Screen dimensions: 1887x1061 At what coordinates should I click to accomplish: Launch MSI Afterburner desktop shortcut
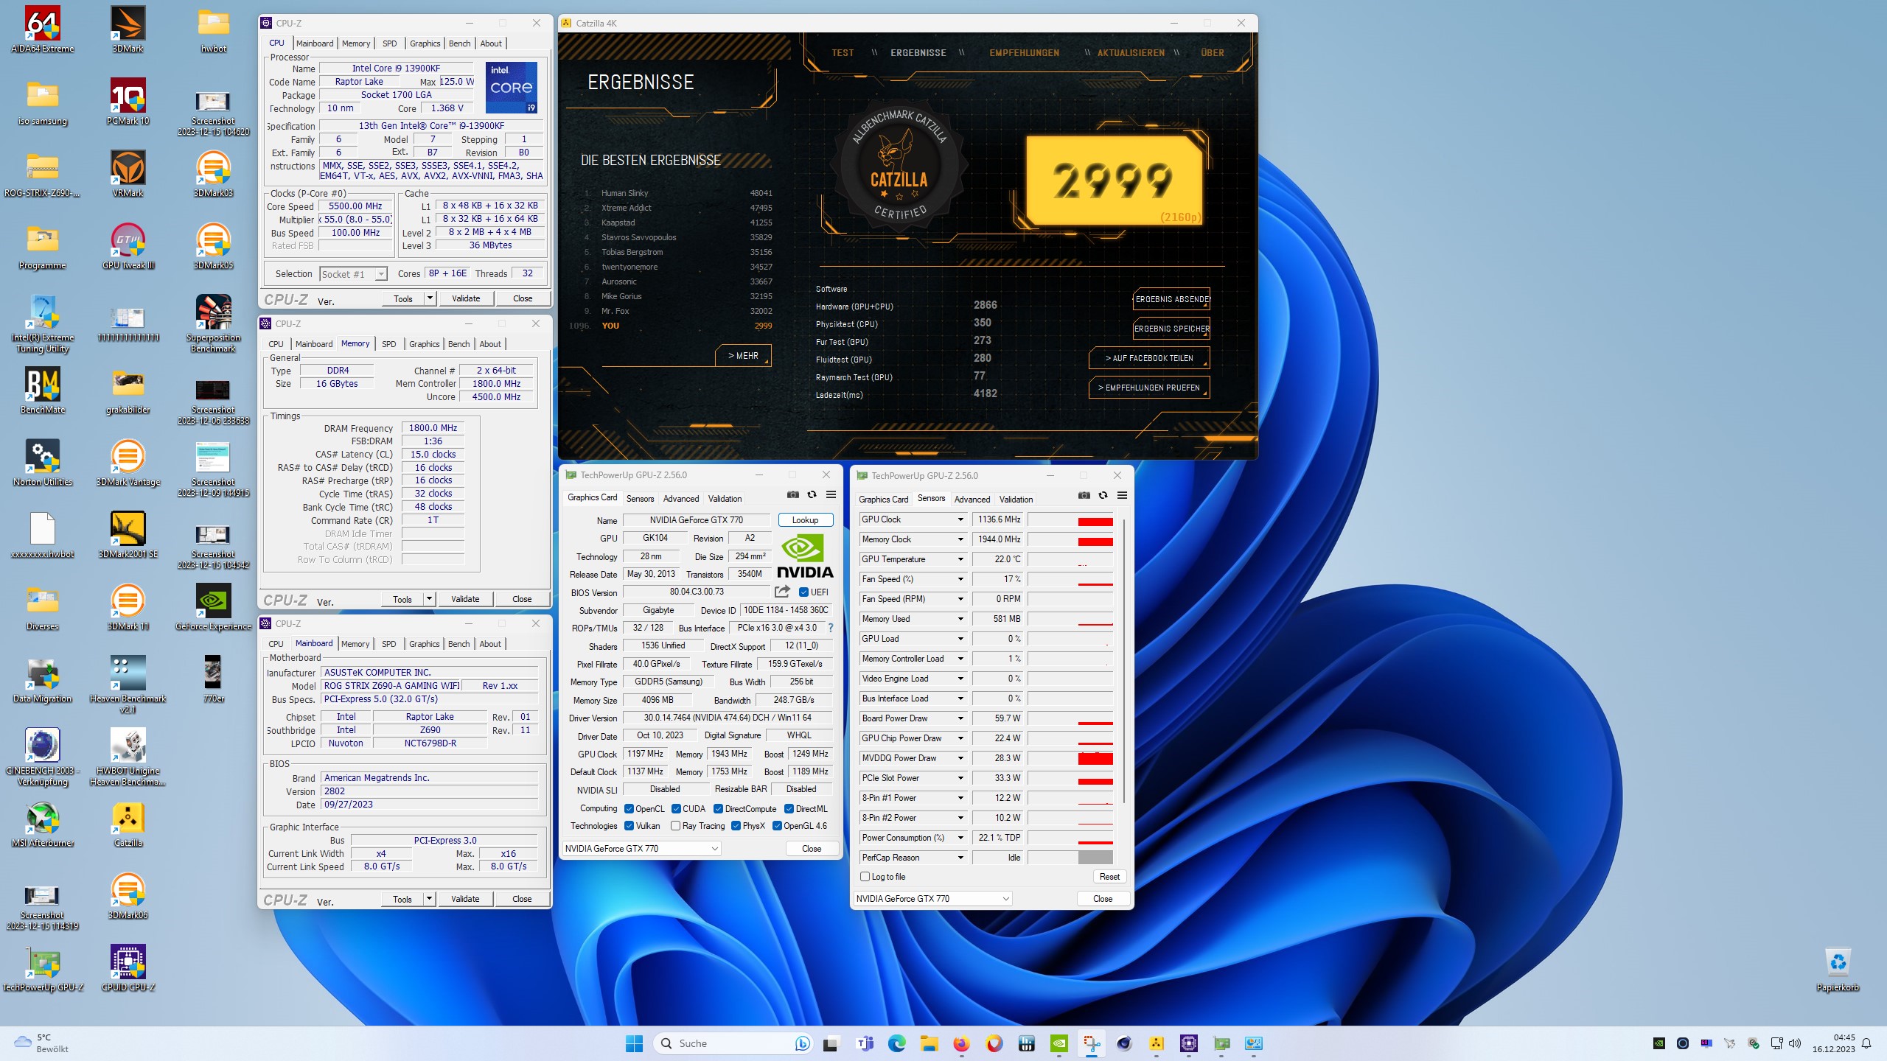42,824
